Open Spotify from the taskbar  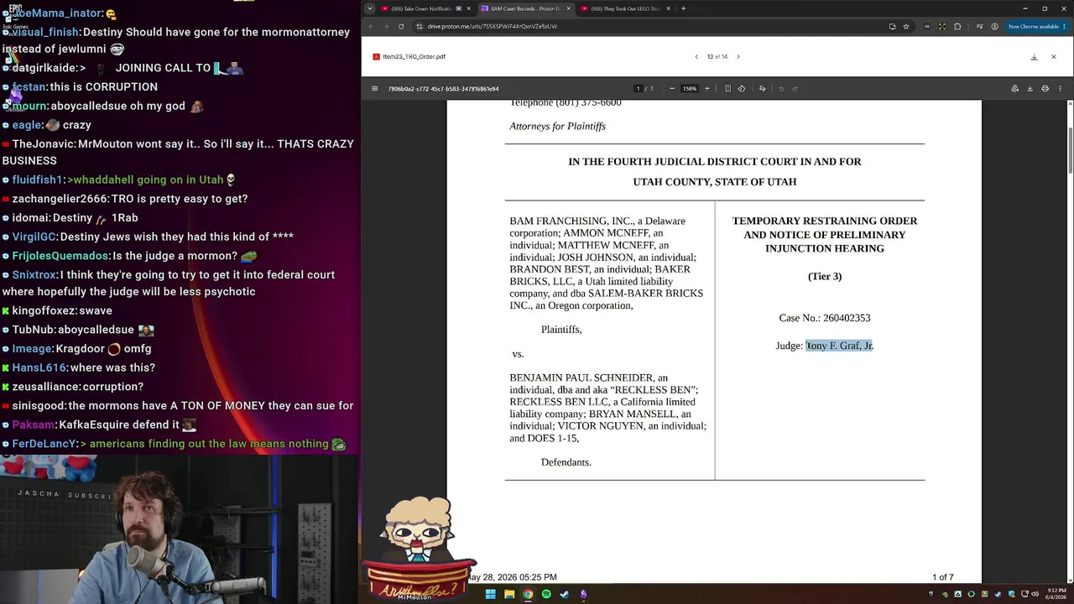point(546,594)
